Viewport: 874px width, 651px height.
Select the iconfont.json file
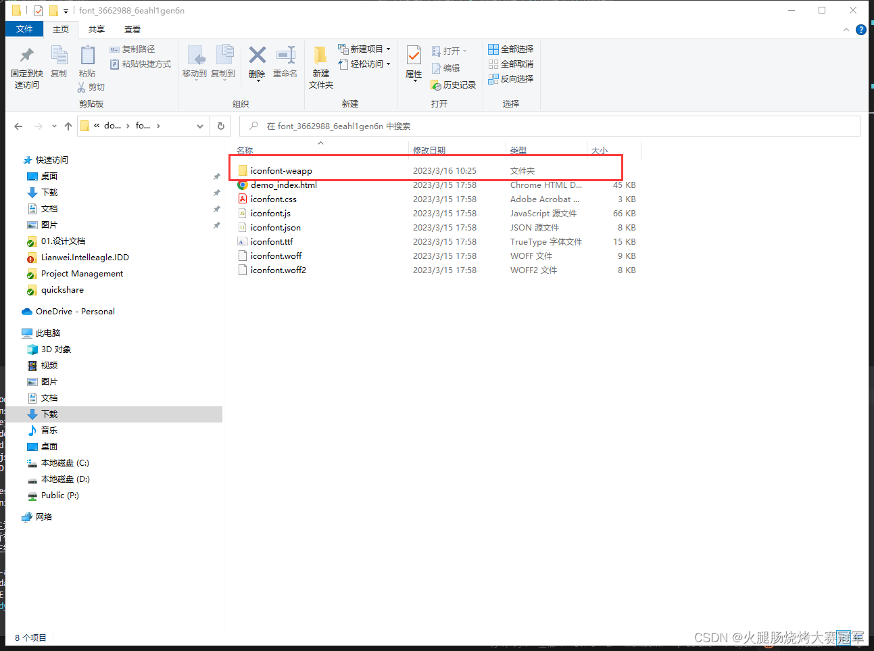(275, 228)
